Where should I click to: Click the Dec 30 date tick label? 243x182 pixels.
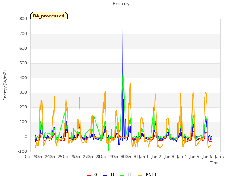point(118,157)
